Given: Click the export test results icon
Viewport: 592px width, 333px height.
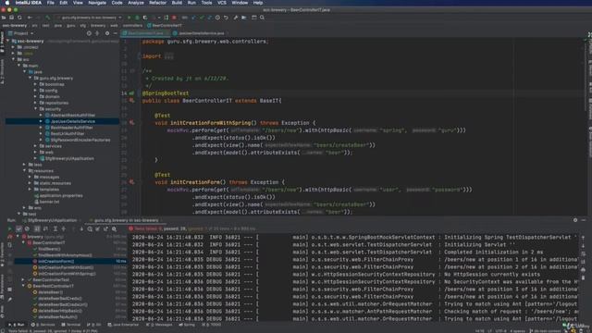Looking at the screenshot, I should point(105,228).
